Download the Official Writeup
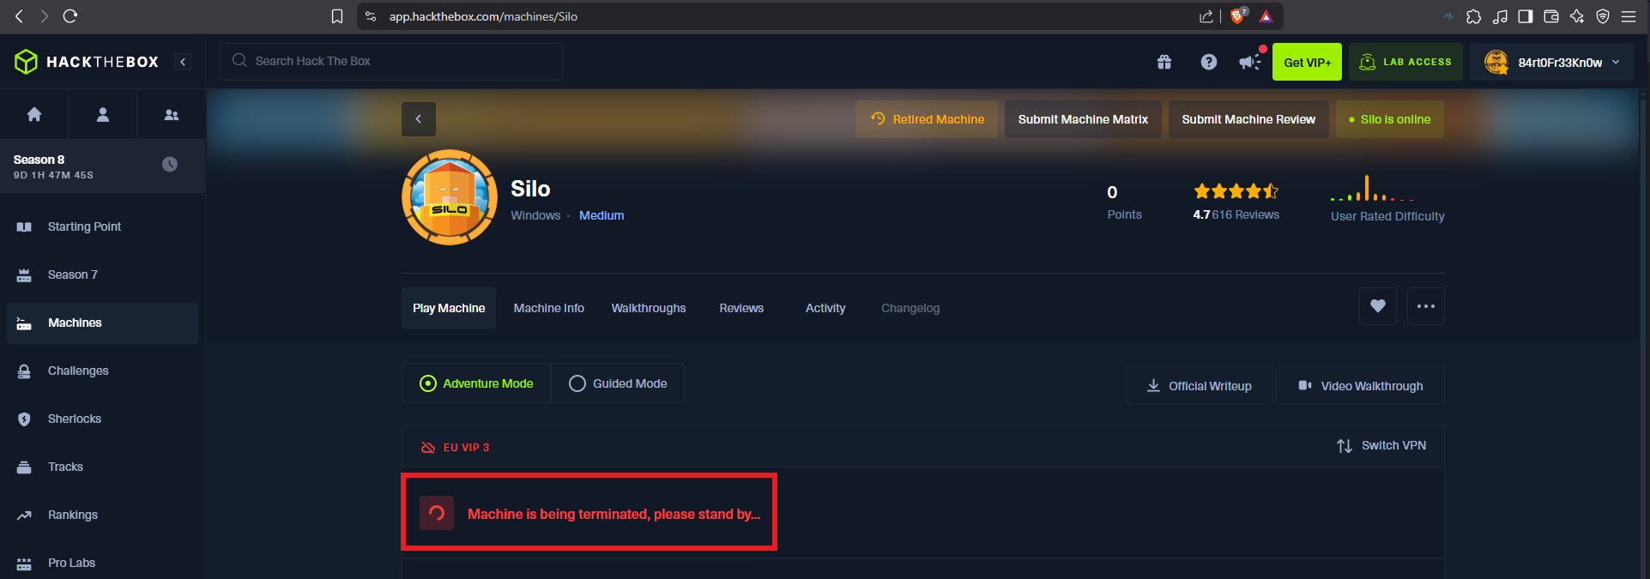This screenshot has width=1650, height=579. pos(1199,386)
